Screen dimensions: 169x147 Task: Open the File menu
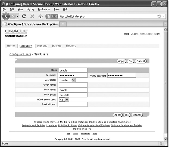click(4, 10)
